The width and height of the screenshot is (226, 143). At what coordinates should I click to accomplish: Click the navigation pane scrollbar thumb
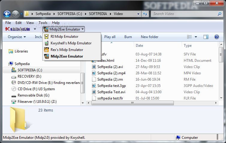[82, 83]
